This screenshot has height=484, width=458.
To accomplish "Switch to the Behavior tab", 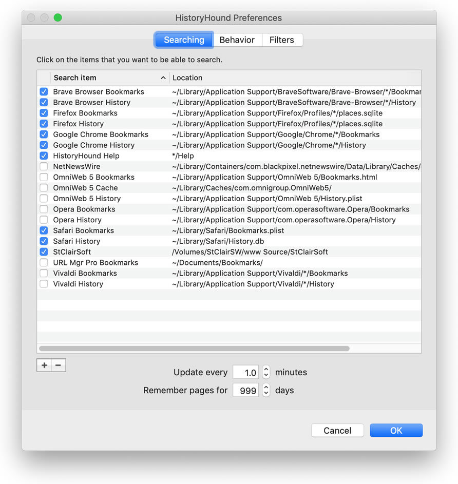I will click(237, 40).
